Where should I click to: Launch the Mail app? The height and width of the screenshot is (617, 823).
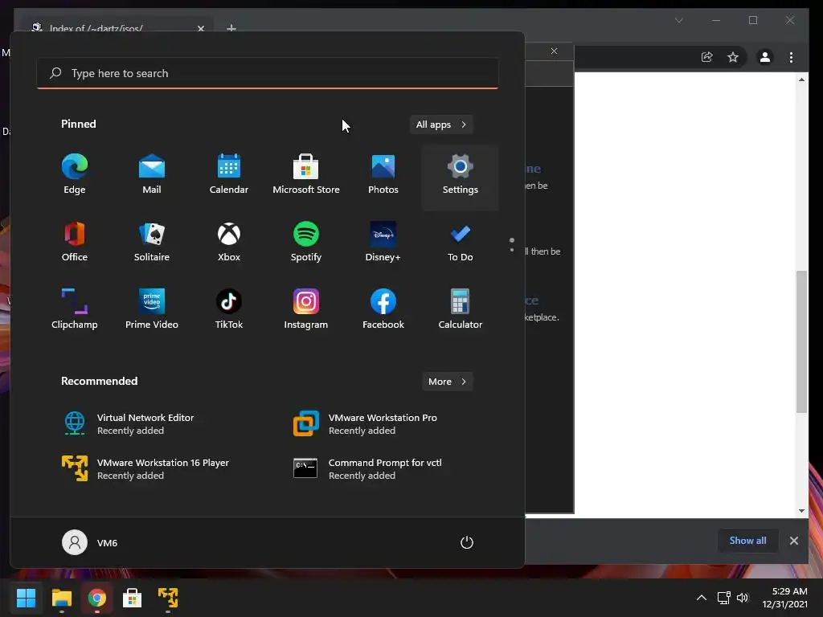coord(152,175)
